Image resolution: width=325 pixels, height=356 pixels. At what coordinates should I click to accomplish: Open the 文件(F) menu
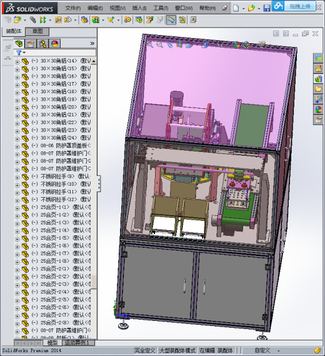point(73,8)
